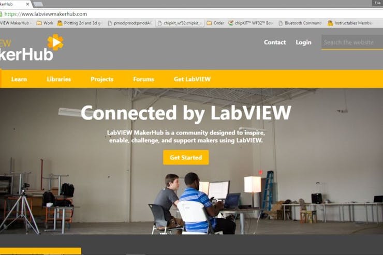383x255 pixels.
Task: Close the MakerHub browser tab
Action: coord(27,4)
